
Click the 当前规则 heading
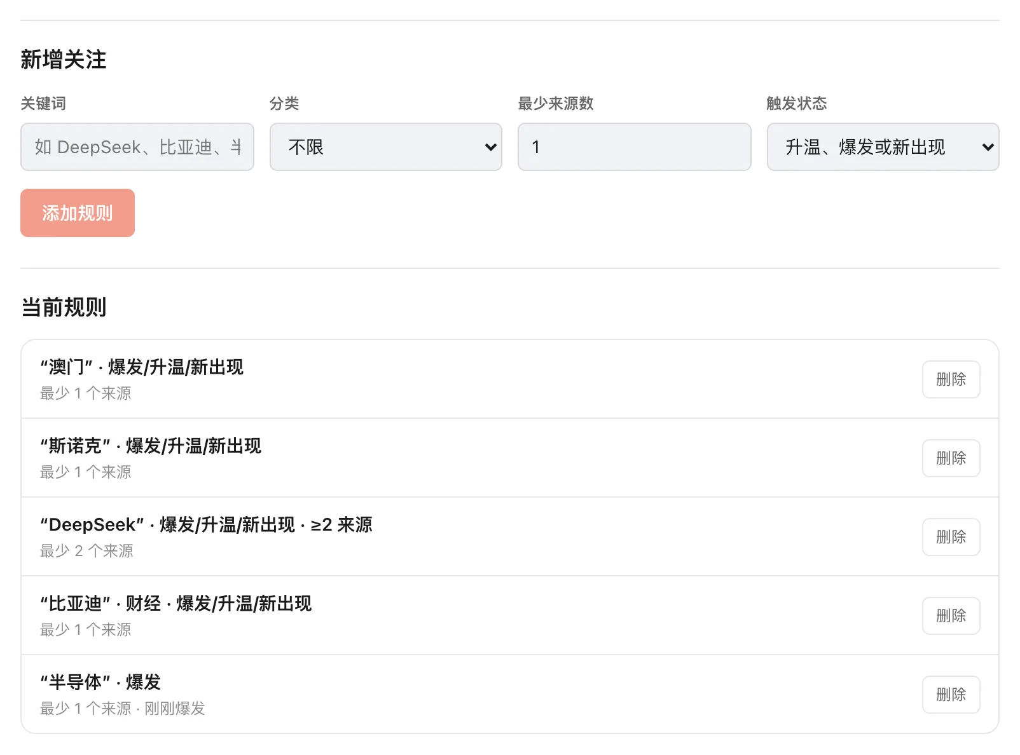[64, 307]
